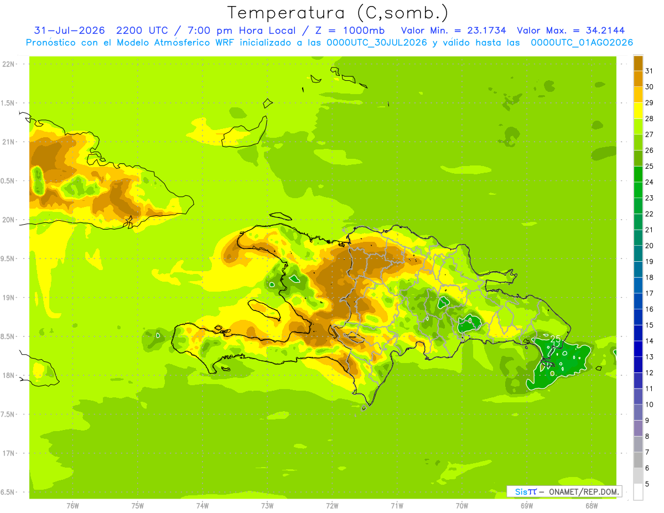Pick the legend swatch between 22 and 23
This screenshot has width=664, height=513.
tap(638, 206)
